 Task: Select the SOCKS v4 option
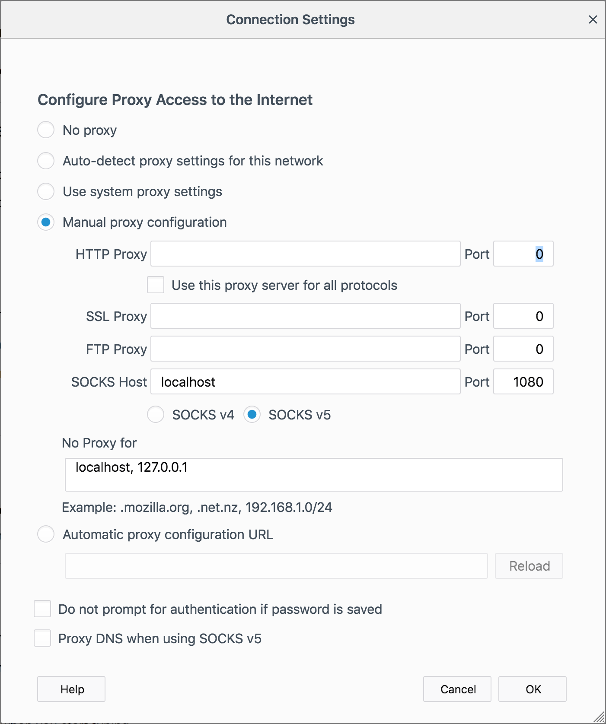tap(156, 415)
